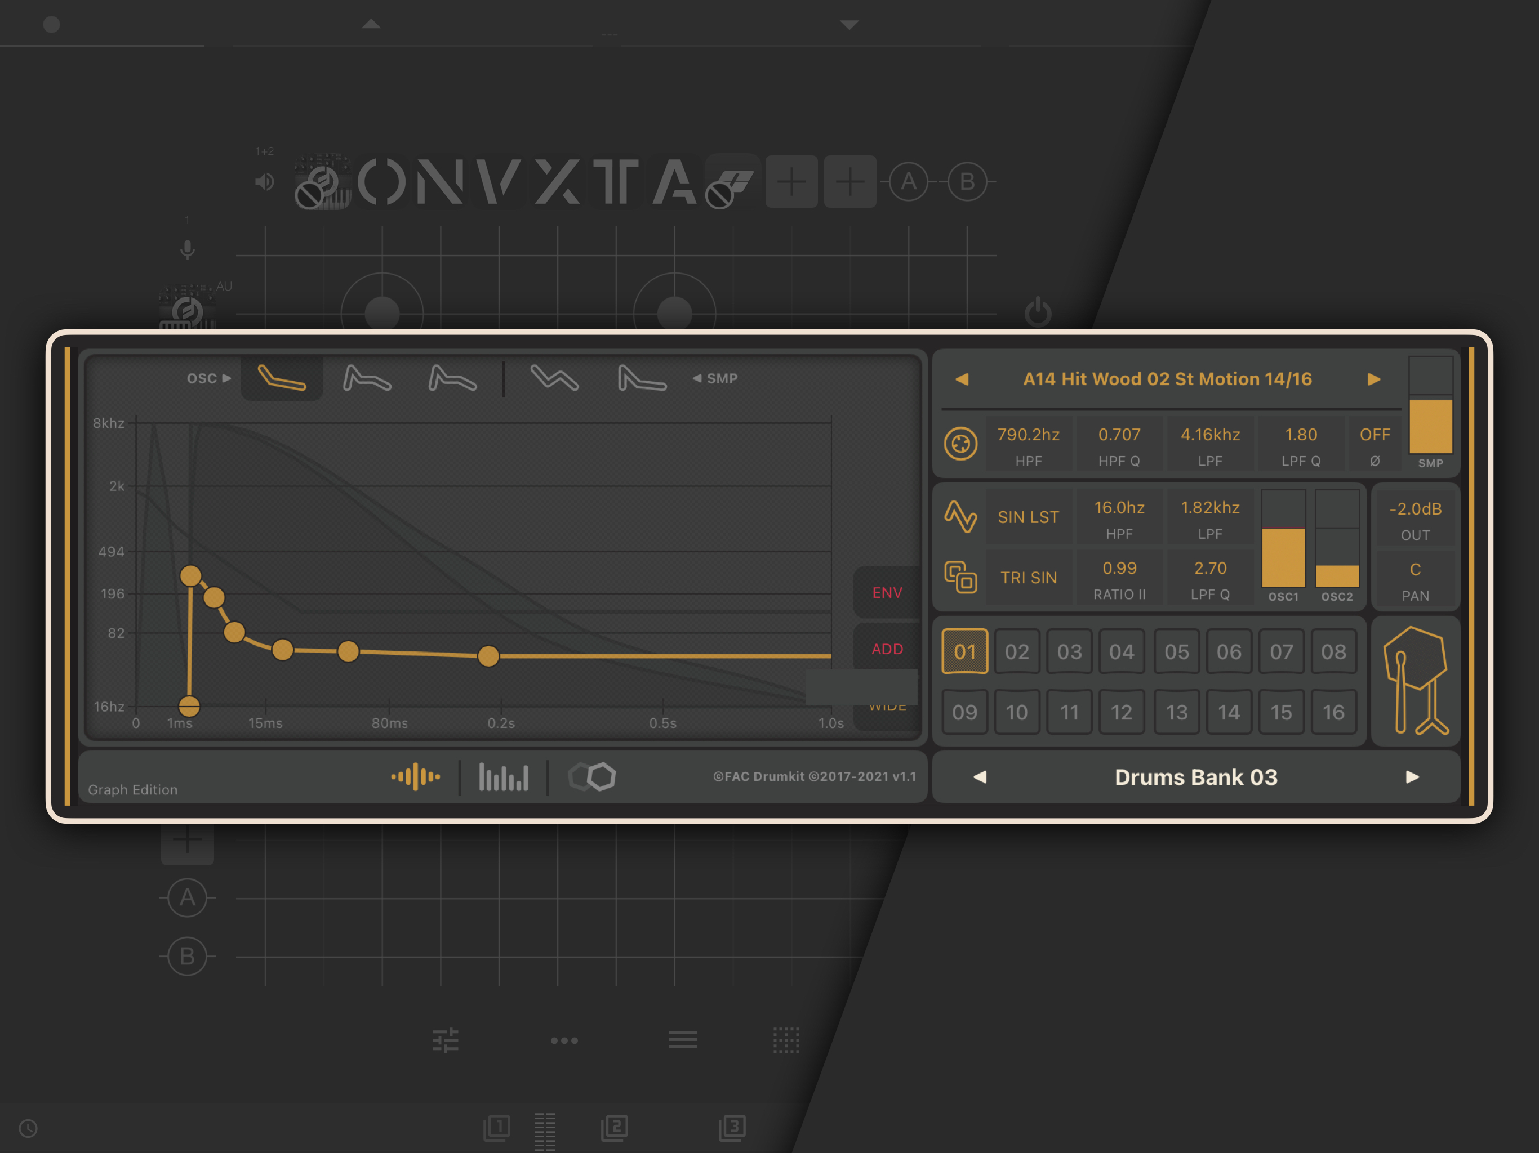Click the oscillator sine wave icon
The height and width of the screenshot is (1153, 1539).
tap(960, 517)
